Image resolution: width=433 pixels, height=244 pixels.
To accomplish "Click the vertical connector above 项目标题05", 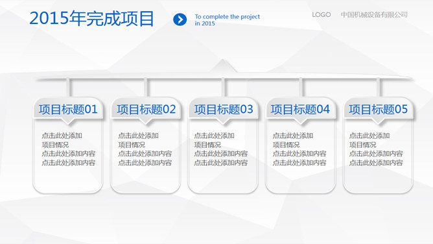I will click(x=378, y=88).
